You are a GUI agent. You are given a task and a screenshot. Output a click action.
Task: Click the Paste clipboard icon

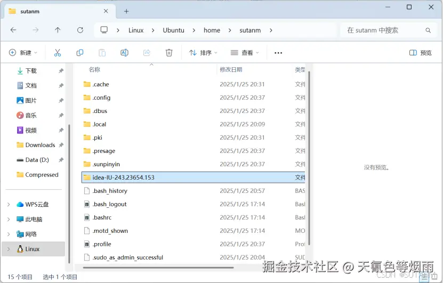point(102,53)
